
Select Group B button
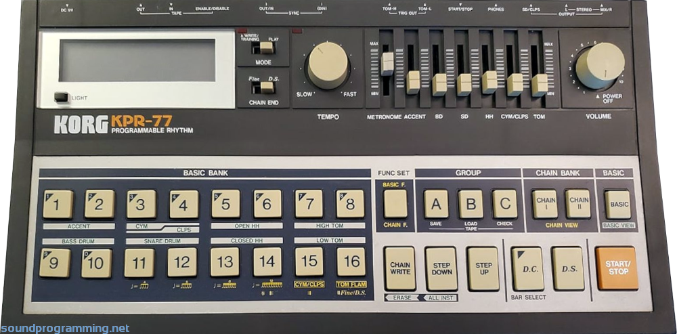click(x=471, y=204)
